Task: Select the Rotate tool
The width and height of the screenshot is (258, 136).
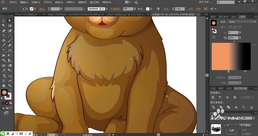Action: click(x=4, y=51)
